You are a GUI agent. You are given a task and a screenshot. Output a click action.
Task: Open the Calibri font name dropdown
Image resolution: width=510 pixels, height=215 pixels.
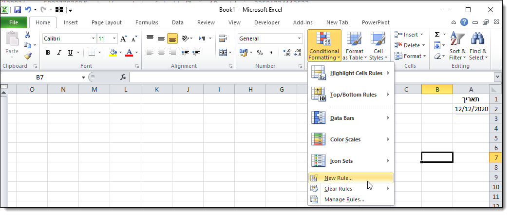93,39
